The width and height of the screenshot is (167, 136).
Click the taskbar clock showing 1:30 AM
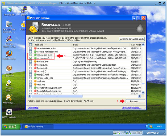coord(158,126)
